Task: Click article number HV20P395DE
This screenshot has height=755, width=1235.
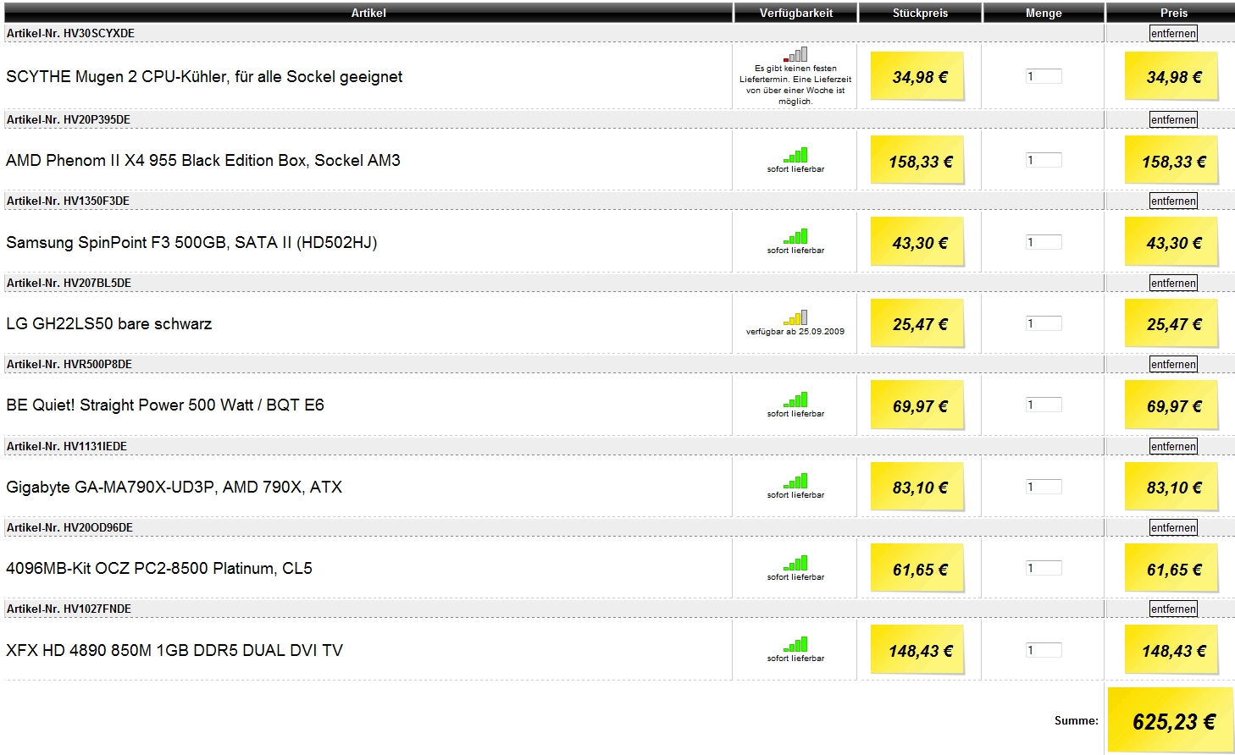Action: tap(97, 119)
